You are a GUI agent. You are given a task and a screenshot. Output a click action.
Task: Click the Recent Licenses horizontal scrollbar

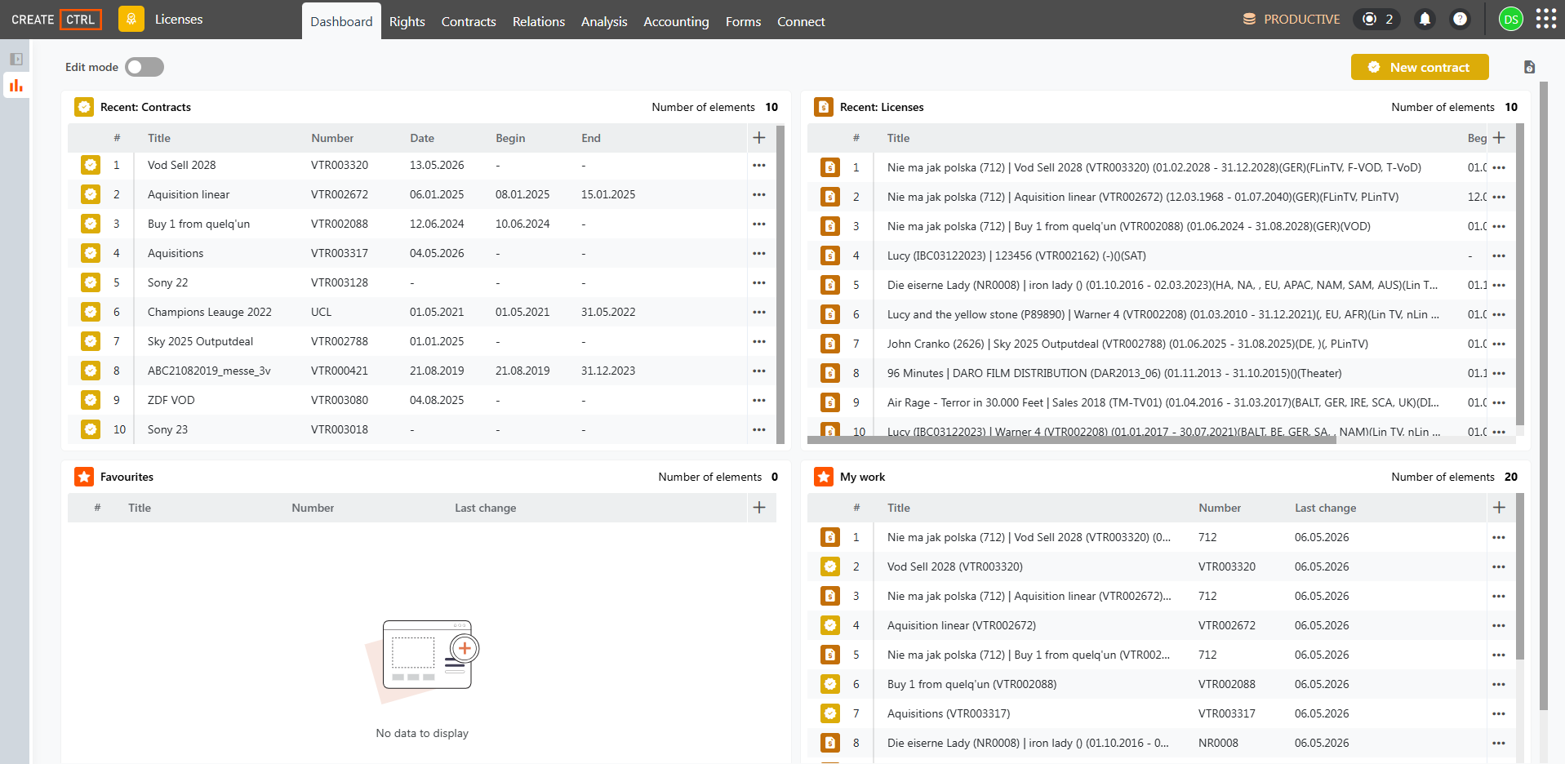1072,440
